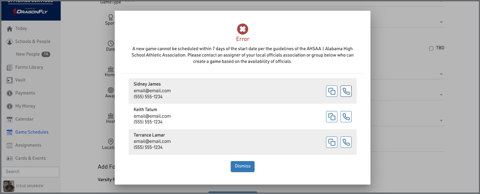Call Terrance Lamar via phone icon
The image size is (480, 194).
pos(346,142)
